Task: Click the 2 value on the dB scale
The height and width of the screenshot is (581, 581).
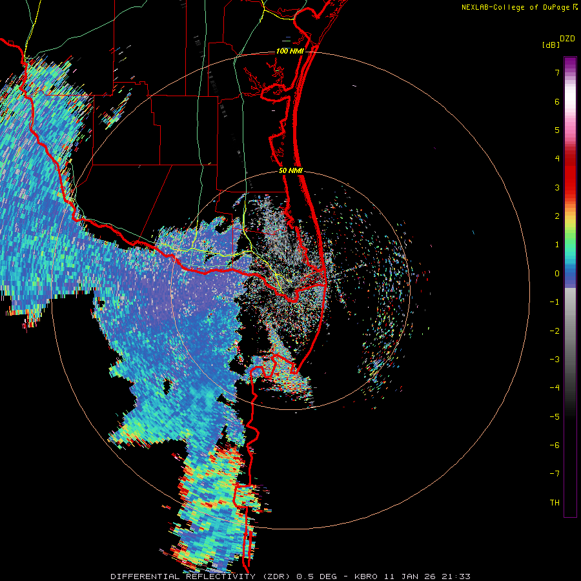Action: pyautogui.click(x=557, y=216)
